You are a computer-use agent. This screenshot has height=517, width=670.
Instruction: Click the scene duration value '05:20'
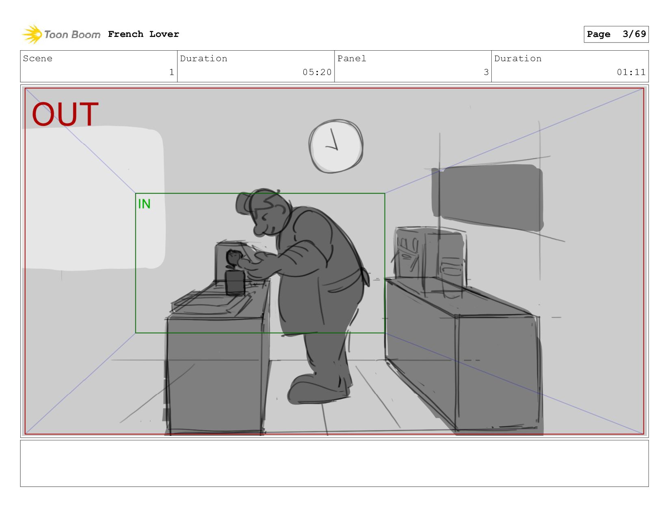coord(317,72)
